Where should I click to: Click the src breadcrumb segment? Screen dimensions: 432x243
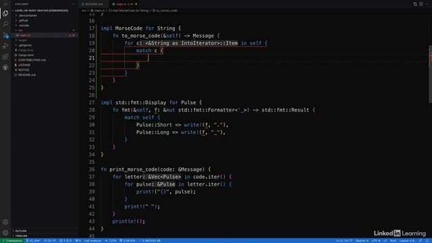pyautogui.click(x=84, y=11)
